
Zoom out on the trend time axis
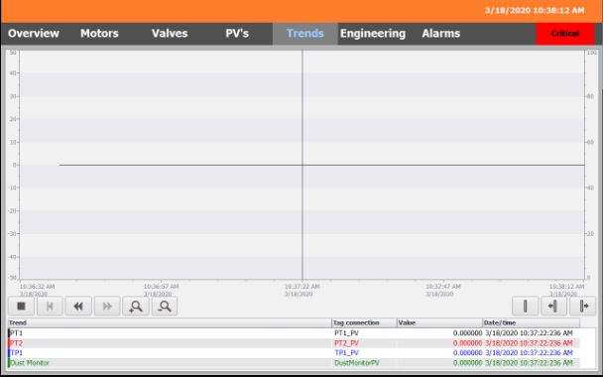(x=165, y=307)
